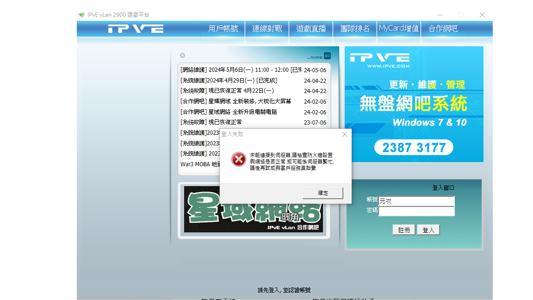
Task: Click the round bullet icon above news list
Action: pos(182,56)
